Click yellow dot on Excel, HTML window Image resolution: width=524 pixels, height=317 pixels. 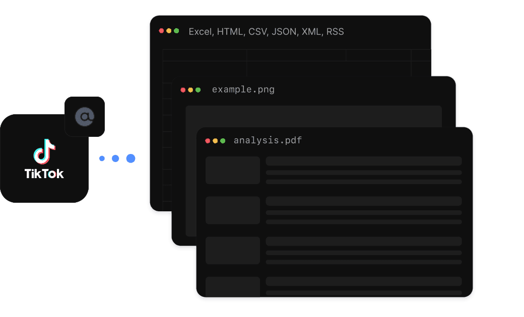169,31
